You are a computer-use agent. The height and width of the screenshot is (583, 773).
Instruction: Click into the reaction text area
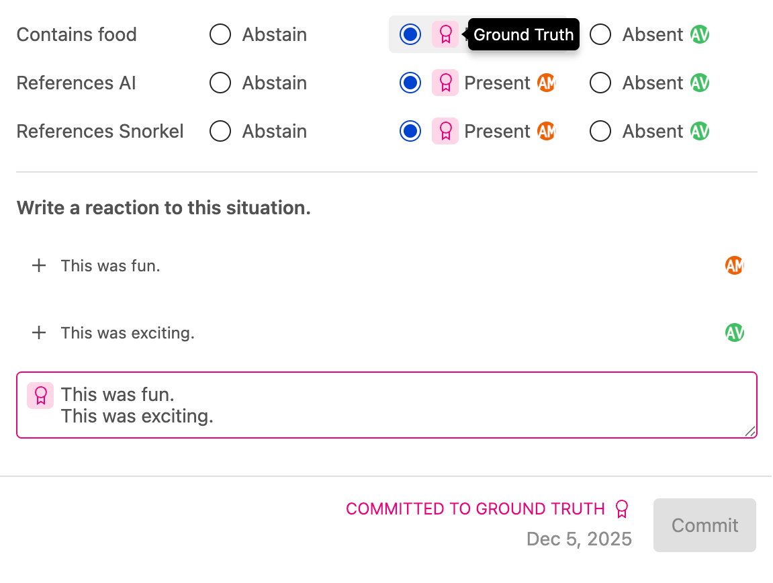(403, 405)
